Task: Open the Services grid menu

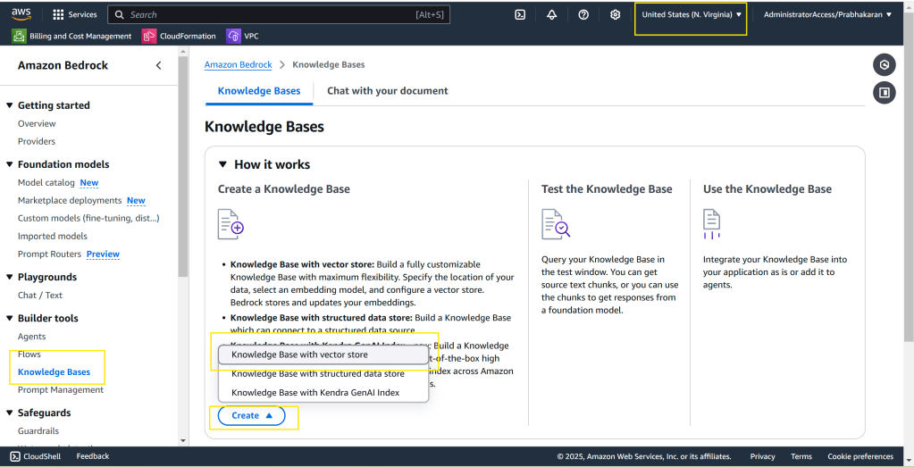Action: pyautogui.click(x=75, y=14)
